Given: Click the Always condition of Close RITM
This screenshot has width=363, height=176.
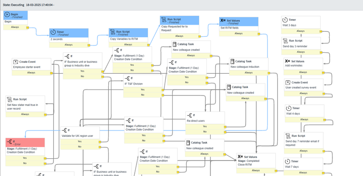Looking at the screenshot, I should 256,171.
